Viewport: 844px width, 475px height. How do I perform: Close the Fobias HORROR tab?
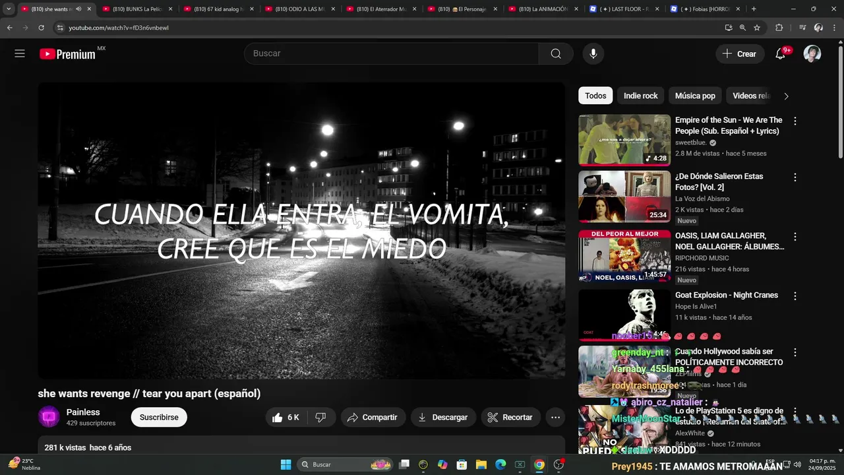pyautogui.click(x=738, y=9)
